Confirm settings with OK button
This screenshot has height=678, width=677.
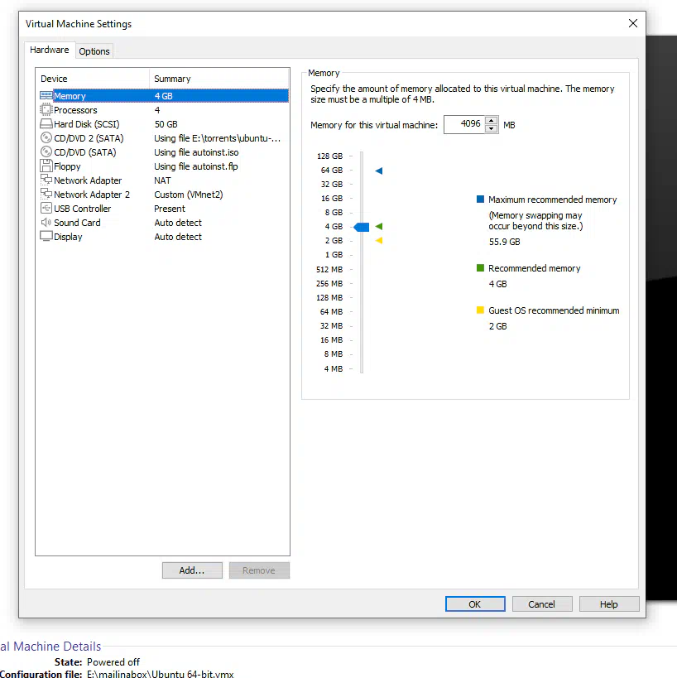coord(475,604)
